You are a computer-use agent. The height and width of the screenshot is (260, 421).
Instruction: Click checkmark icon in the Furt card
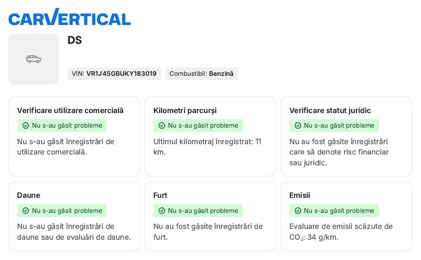161,211
